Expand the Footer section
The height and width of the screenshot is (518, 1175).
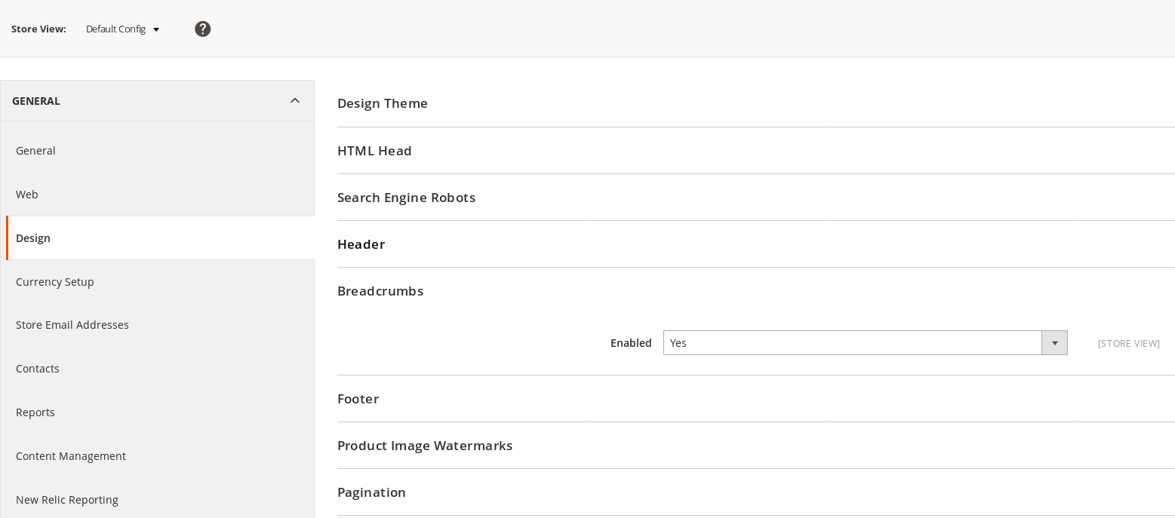(x=358, y=399)
